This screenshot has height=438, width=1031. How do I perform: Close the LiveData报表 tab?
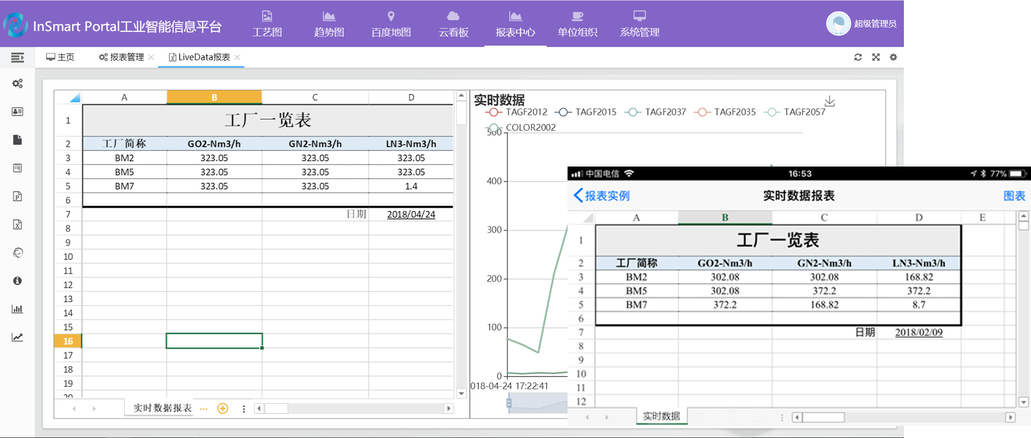[237, 57]
